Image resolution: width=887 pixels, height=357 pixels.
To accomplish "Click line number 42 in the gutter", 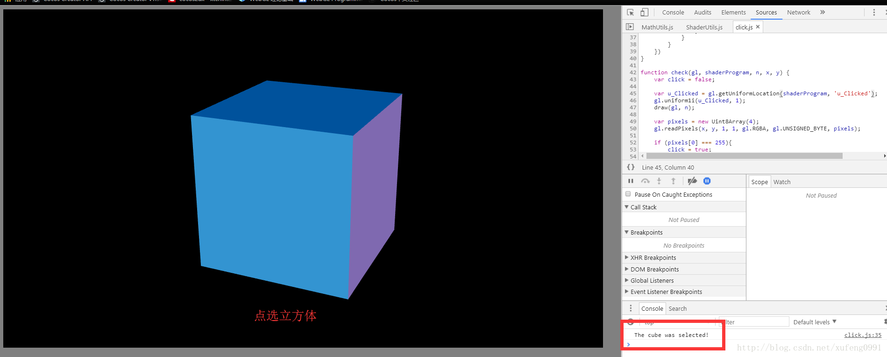I will click(633, 72).
